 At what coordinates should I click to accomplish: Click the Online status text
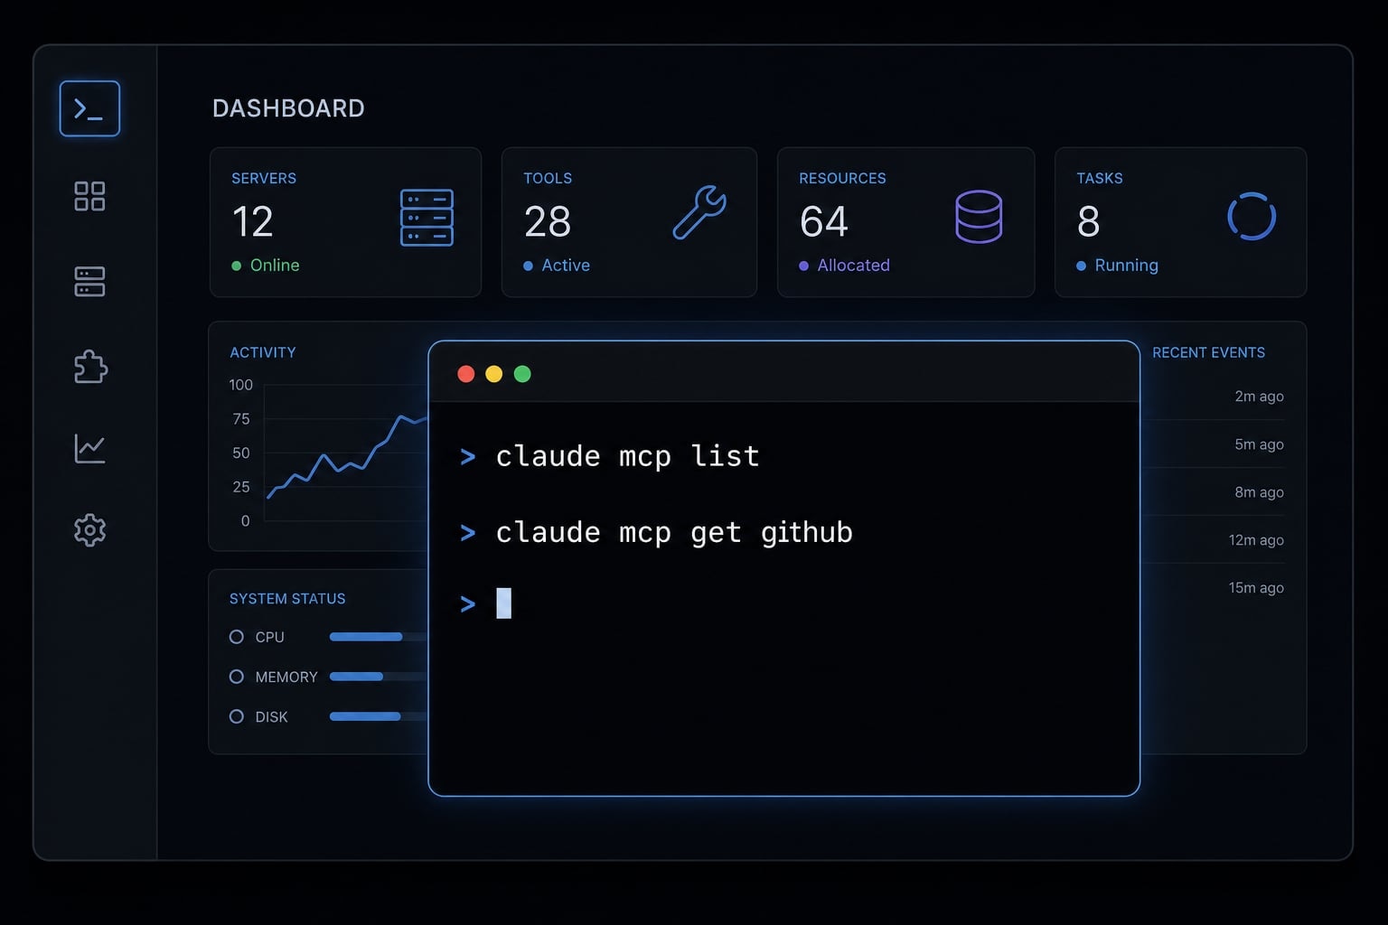pos(275,265)
